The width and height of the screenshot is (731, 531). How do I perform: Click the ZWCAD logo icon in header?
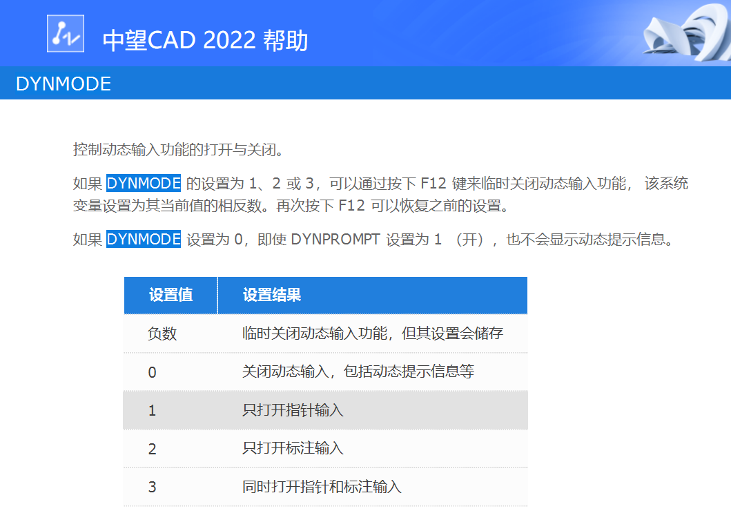(x=66, y=34)
